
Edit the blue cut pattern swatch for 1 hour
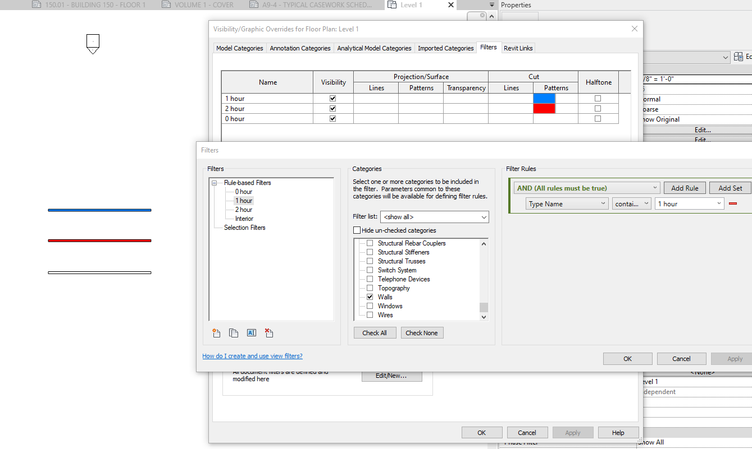coord(544,98)
